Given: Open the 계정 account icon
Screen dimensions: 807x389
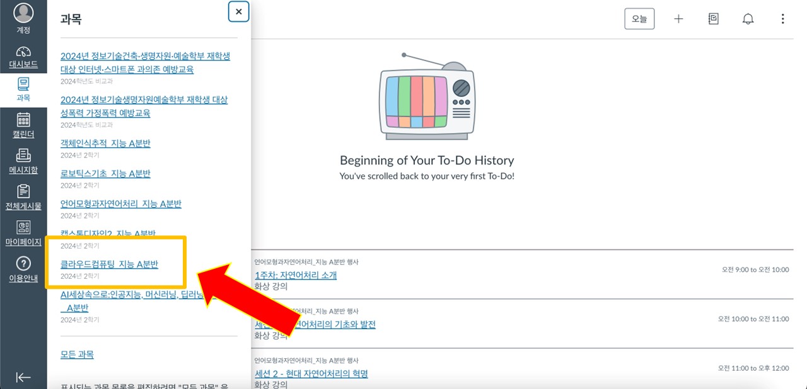Looking at the screenshot, I should [23, 19].
